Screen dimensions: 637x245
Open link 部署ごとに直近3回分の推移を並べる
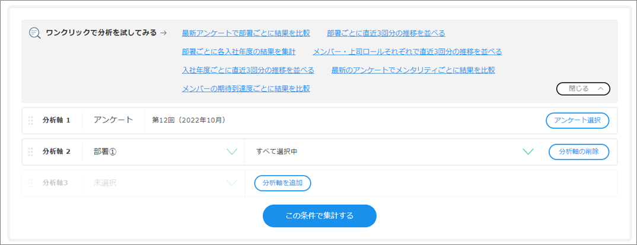point(386,33)
